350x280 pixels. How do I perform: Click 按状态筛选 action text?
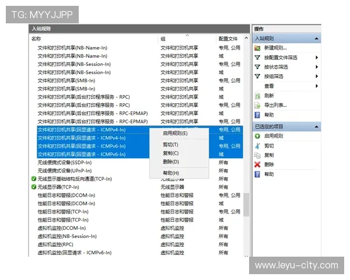coord(276,67)
